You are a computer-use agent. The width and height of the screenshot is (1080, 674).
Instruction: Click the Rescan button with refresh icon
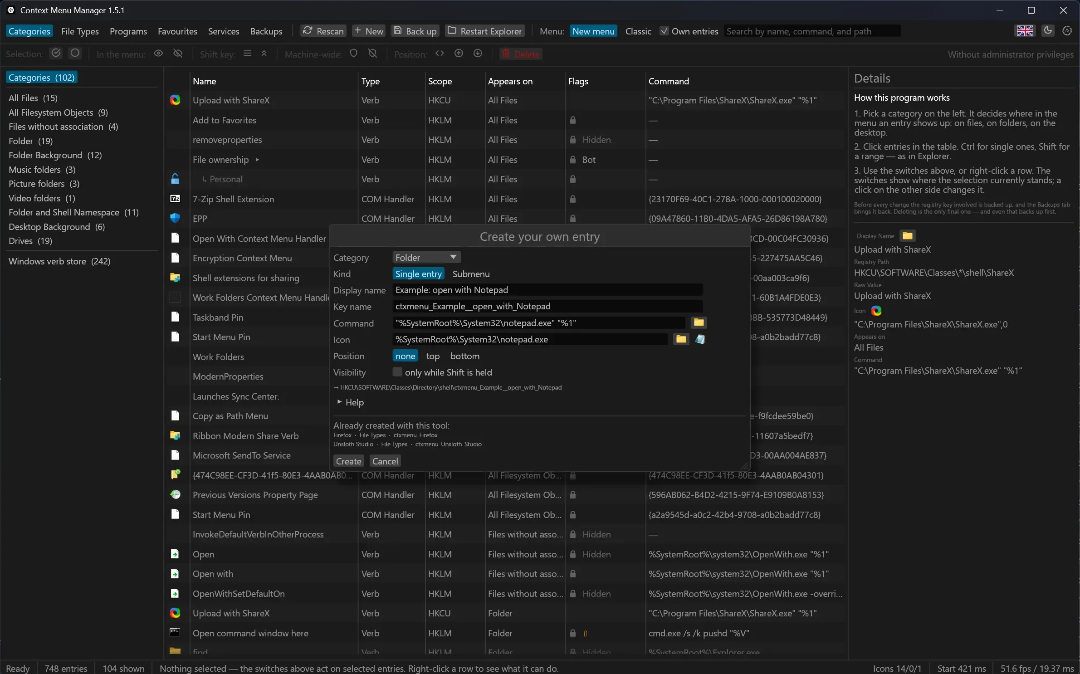(323, 31)
